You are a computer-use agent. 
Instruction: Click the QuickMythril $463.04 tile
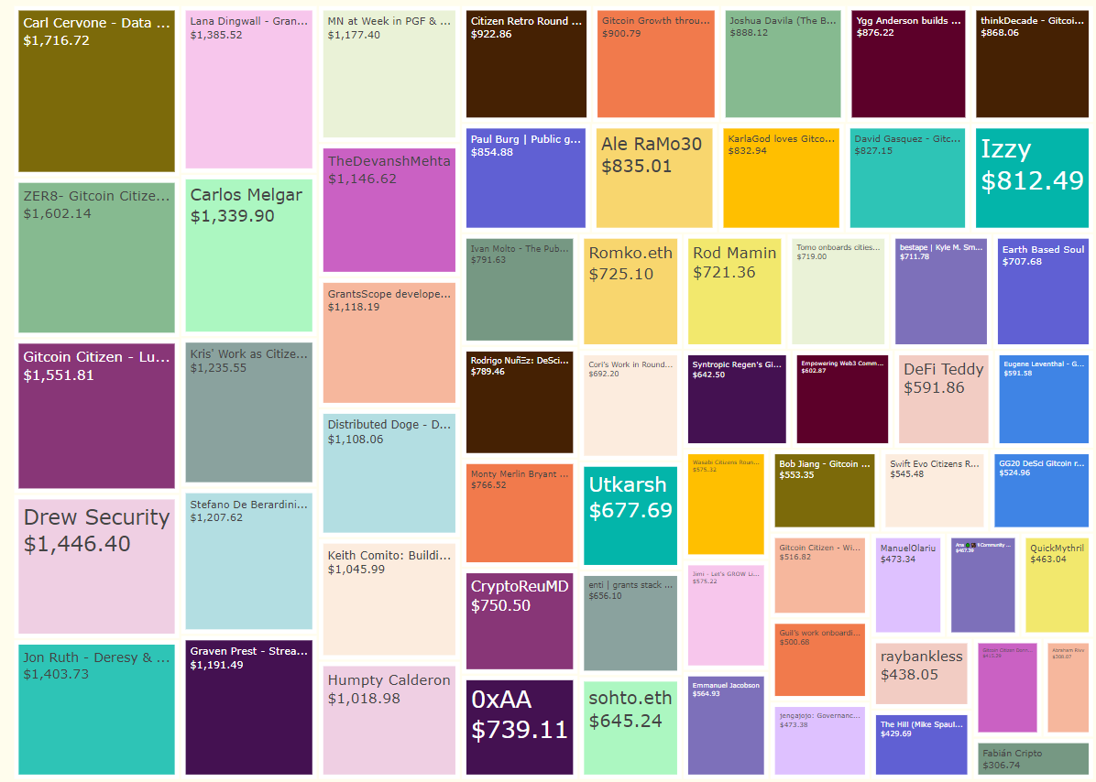point(1057,585)
